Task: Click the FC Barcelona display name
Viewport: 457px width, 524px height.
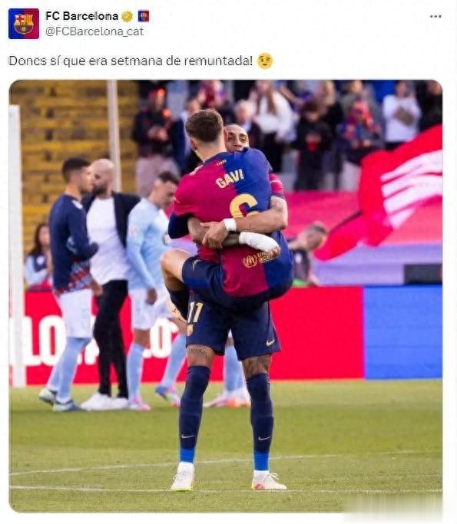Action: pyautogui.click(x=81, y=16)
